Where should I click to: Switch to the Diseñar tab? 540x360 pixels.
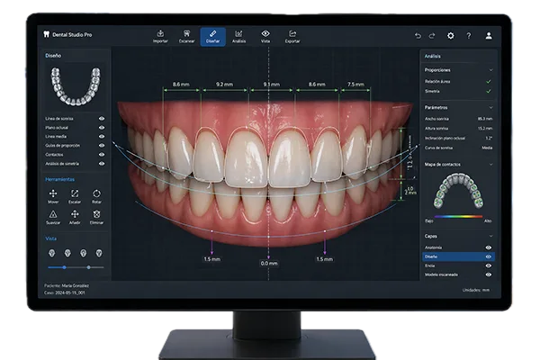point(212,37)
